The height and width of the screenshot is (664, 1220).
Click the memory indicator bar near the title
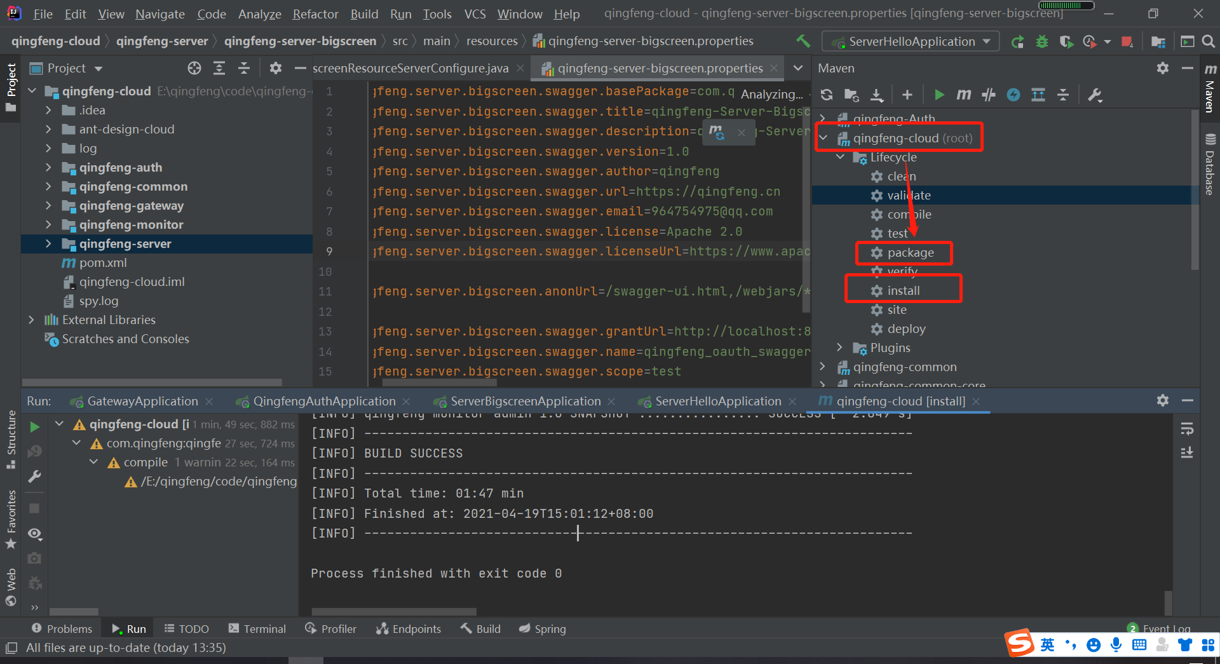(1066, 5)
